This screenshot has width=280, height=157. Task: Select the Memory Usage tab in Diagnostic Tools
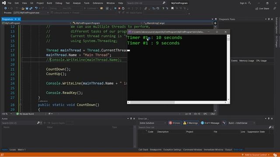click(x=247, y=61)
